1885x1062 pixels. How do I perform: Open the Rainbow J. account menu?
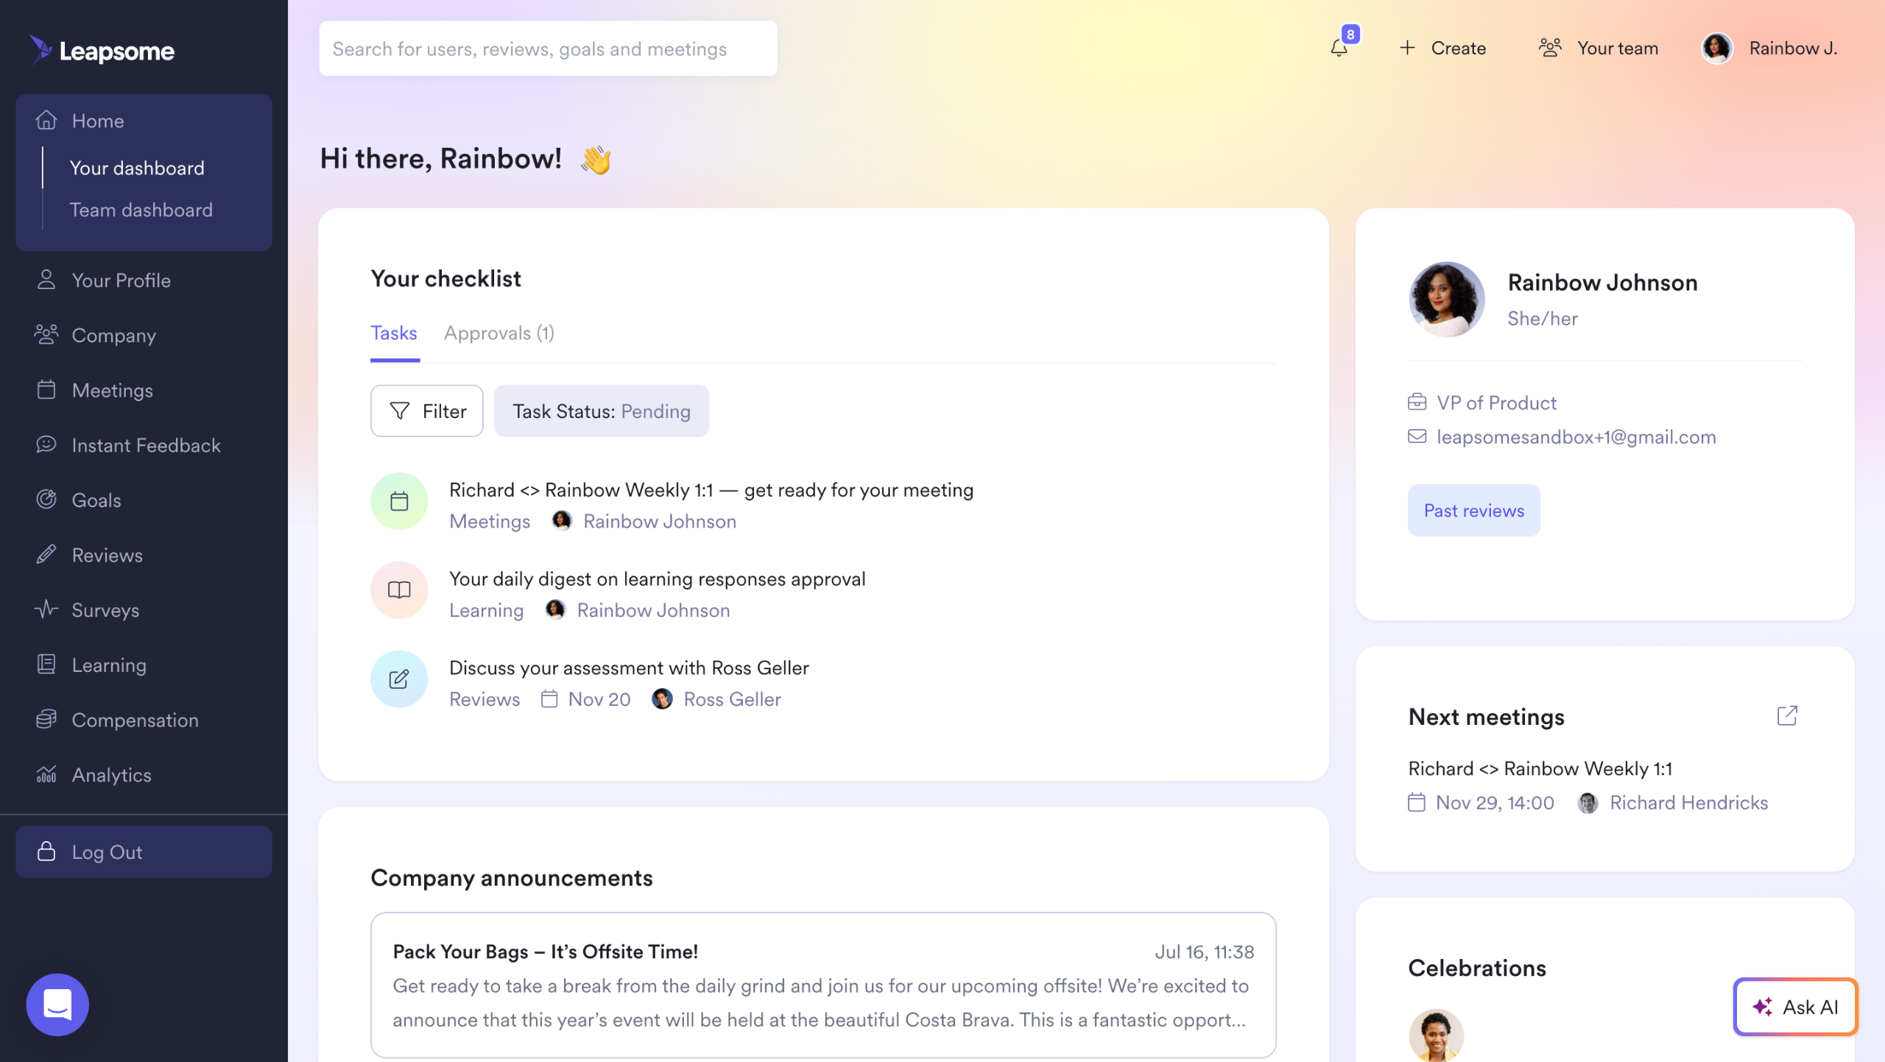coord(1770,49)
